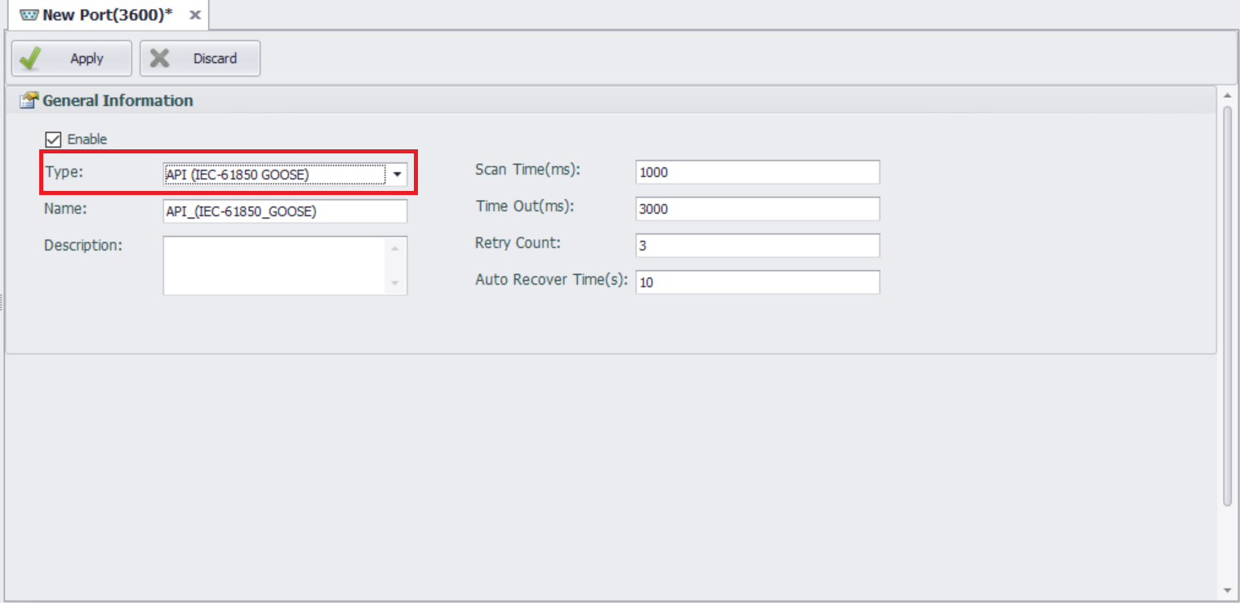Click the Auto Recover Time(s) field
The width and height of the screenshot is (1240, 603).
(757, 282)
